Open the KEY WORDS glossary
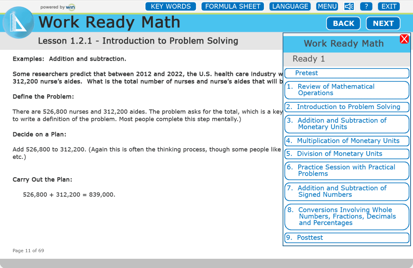The width and height of the screenshot is (413, 268). tap(171, 6)
